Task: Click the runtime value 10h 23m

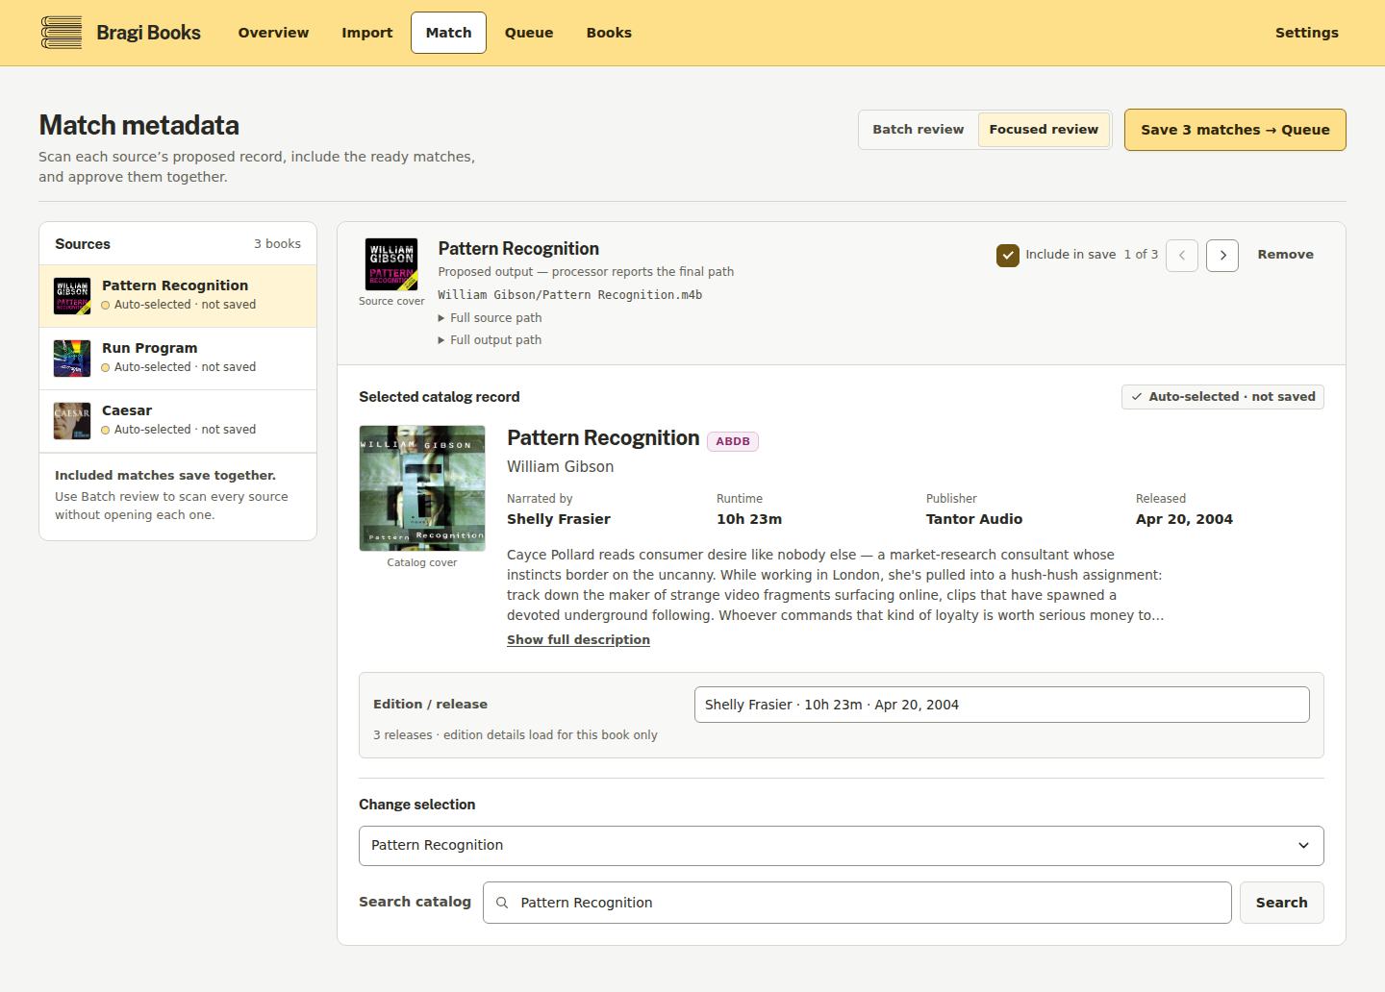Action: 749,519
